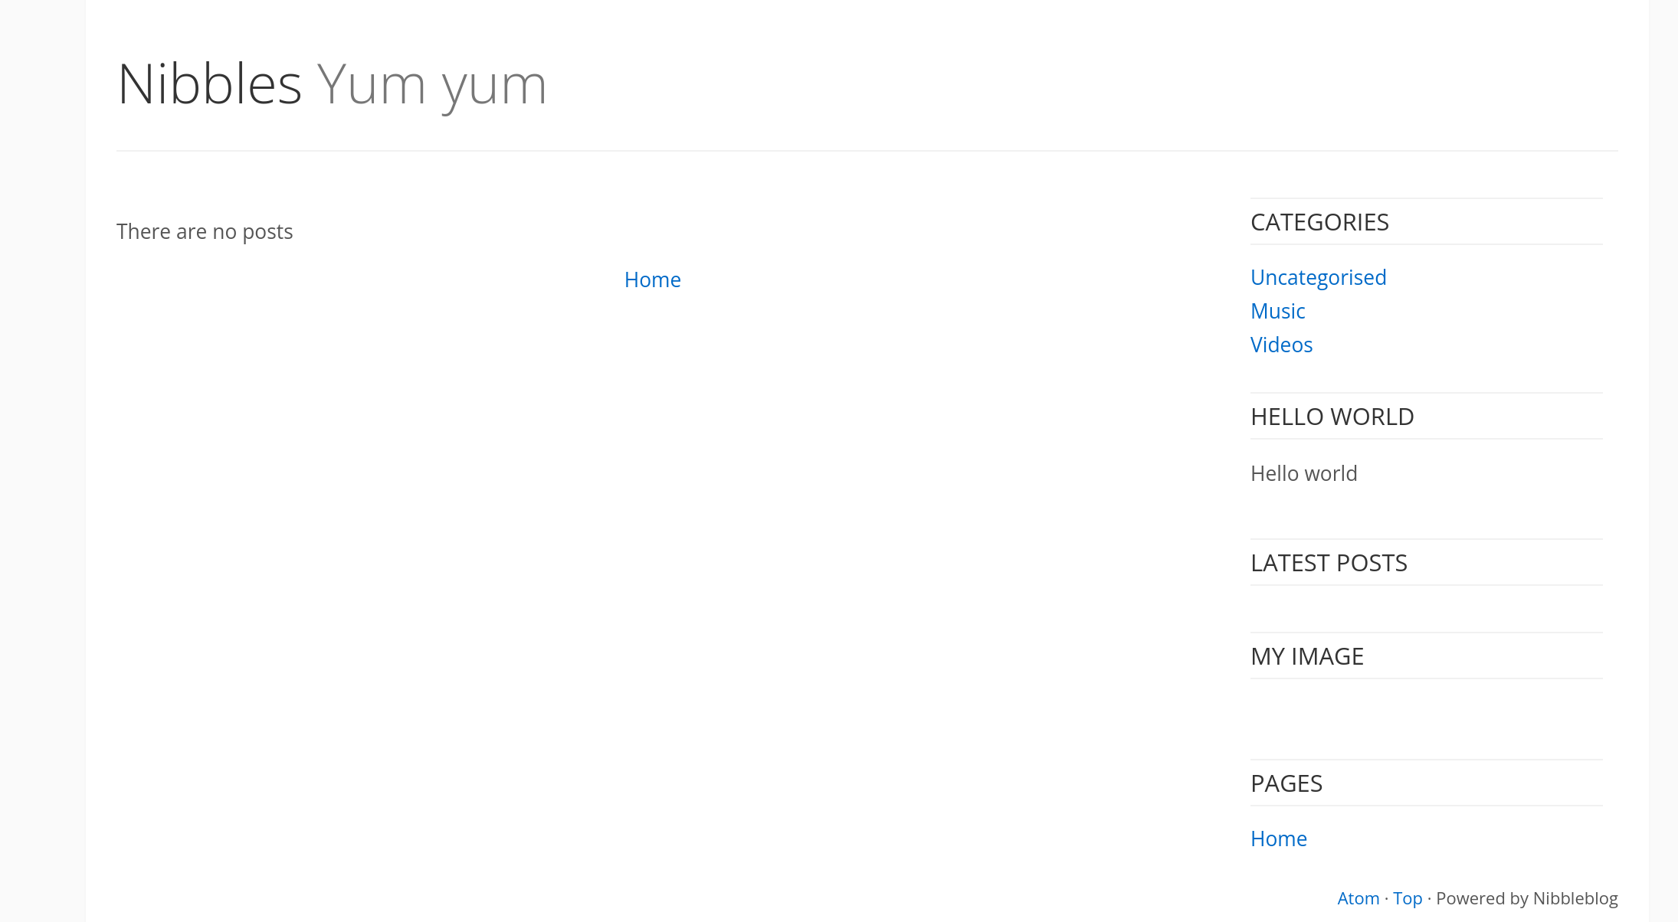
Task: Open the Uncategorised category
Action: click(x=1318, y=277)
